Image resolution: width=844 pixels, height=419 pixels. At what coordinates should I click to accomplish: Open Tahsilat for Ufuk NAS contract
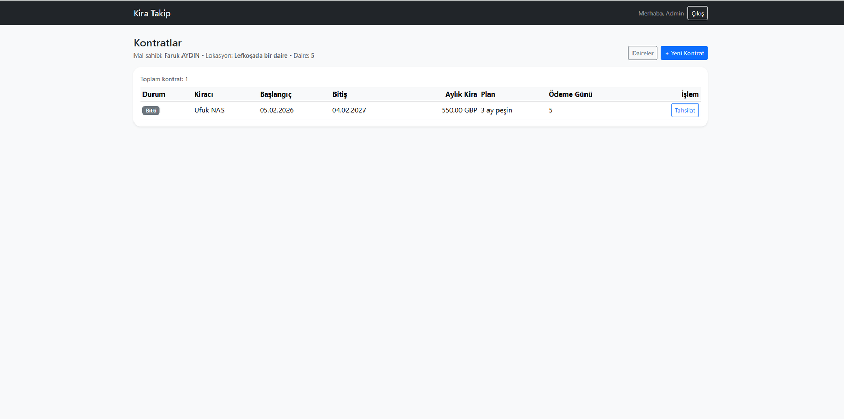point(685,110)
